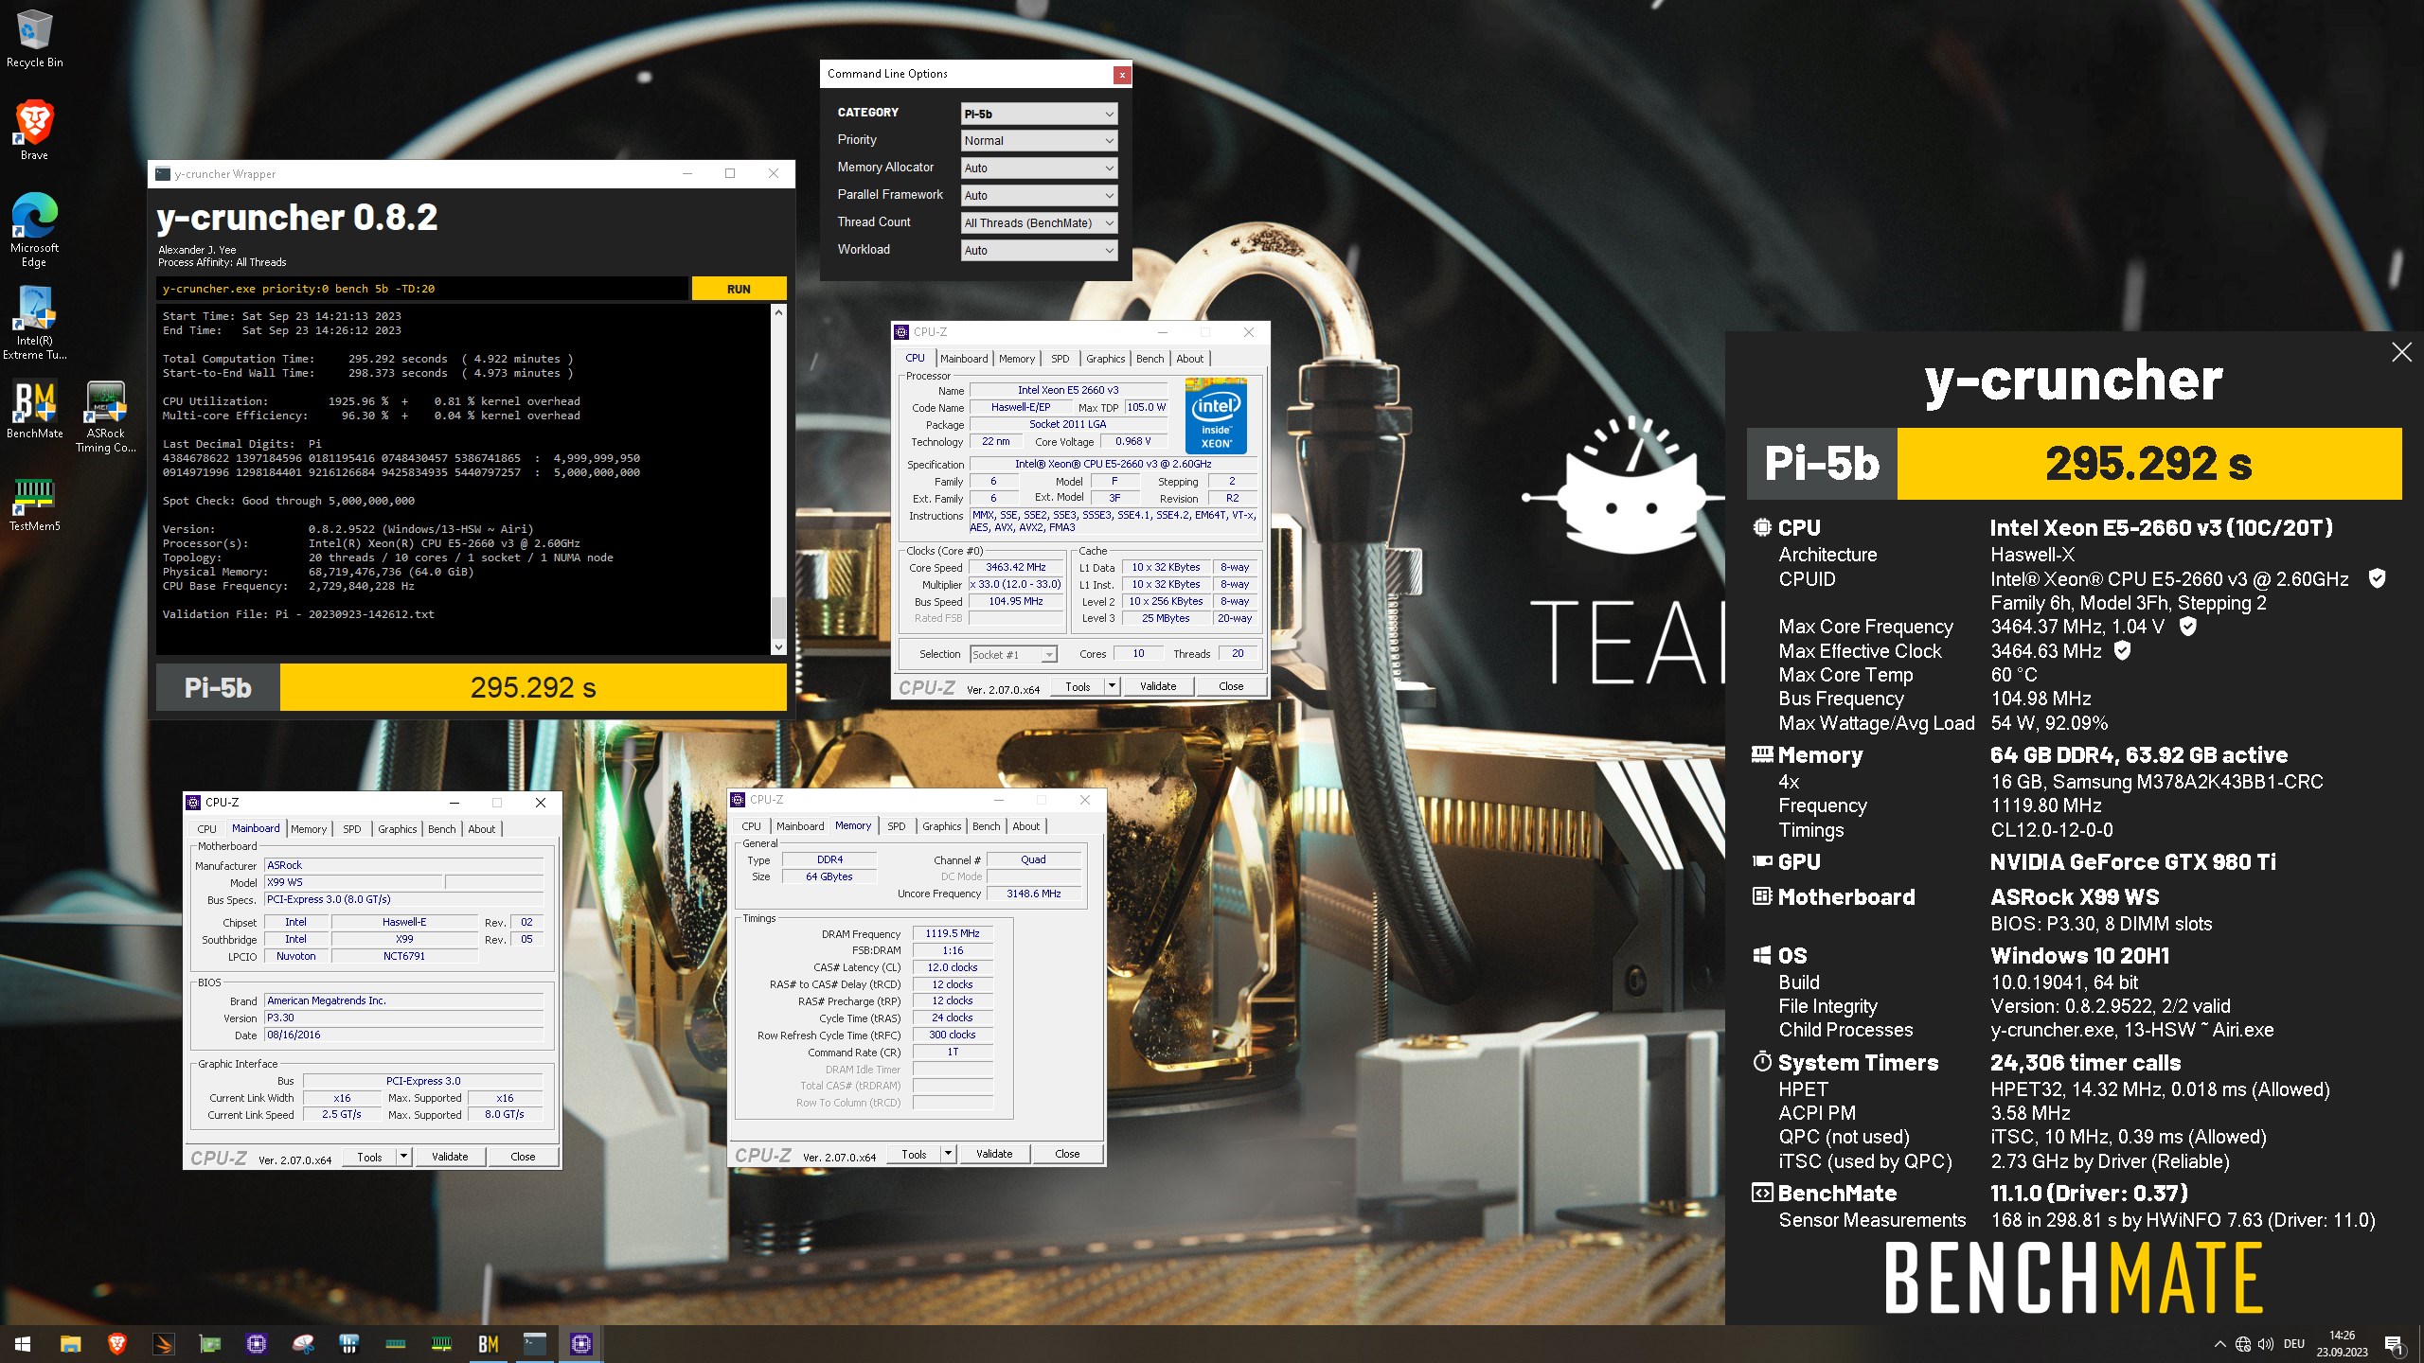Open the notification center icon
This screenshot has height=1363, width=2424.
2394,1344
